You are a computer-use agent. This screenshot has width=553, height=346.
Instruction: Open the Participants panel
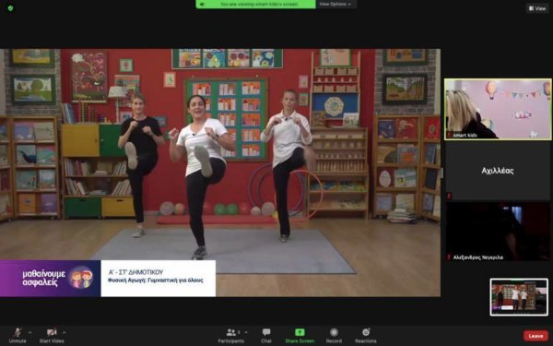pos(231,336)
